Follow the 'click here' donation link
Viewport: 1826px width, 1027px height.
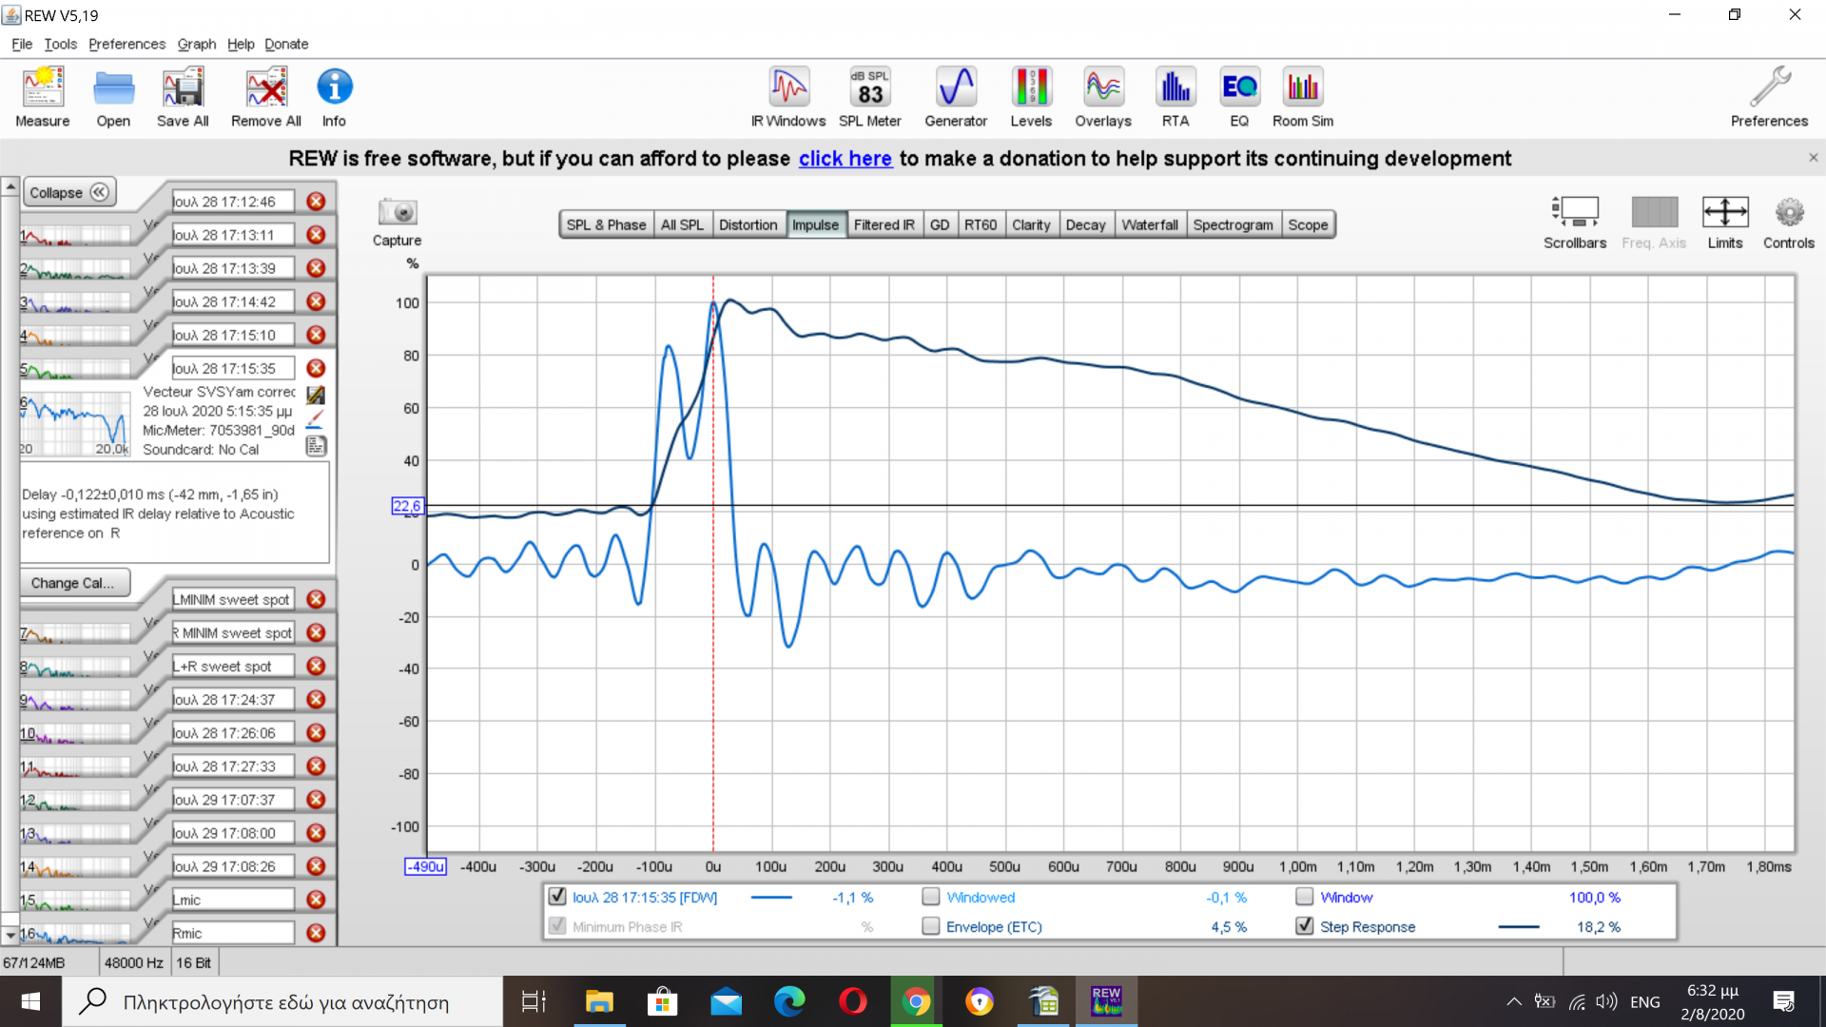tap(845, 158)
